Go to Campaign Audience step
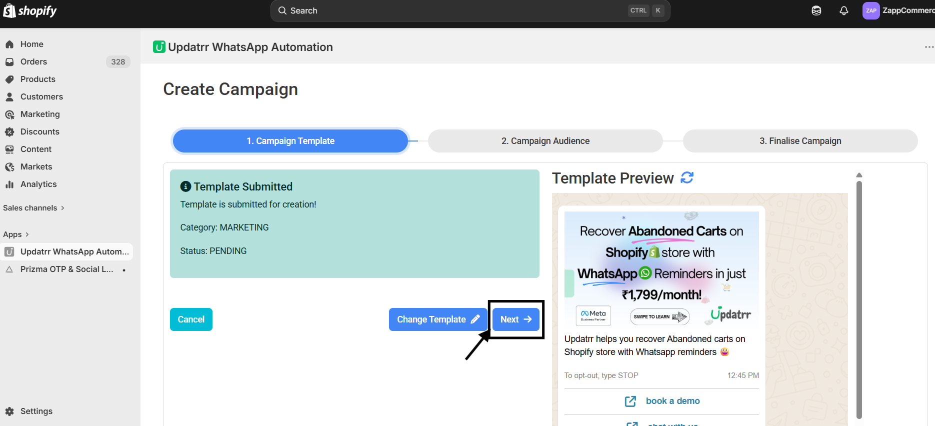 (545, 141)
